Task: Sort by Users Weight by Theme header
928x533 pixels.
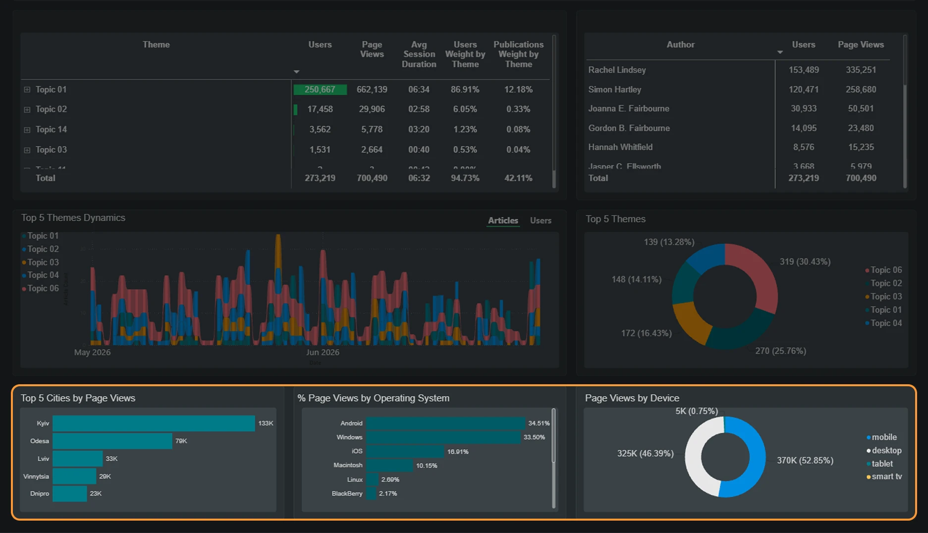Action: pos(465,54)
